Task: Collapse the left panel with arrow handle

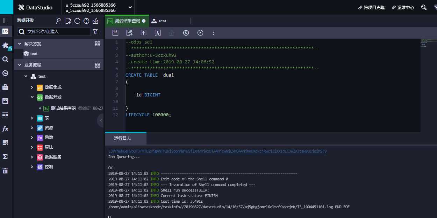Action: tap(101, 120)
